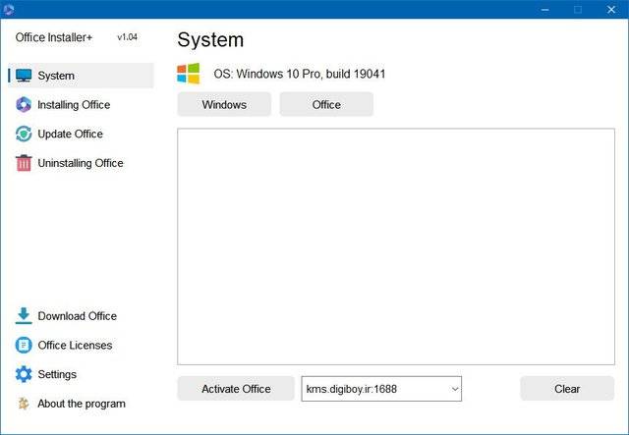629x435 pixels.
Task: Click the Download Office arrow icon
Action: (24, 315)
